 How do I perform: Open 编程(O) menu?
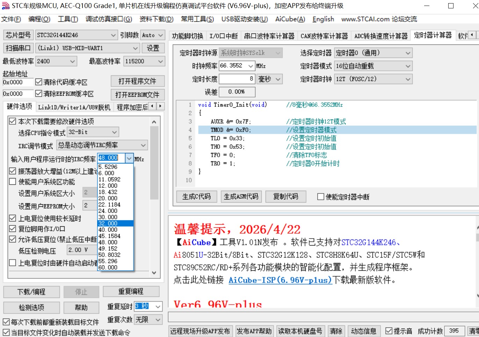coord(39,19)
